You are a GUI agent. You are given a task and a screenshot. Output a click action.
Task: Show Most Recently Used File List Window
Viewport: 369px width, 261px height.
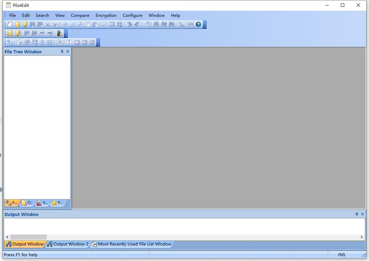click(132, 244)
